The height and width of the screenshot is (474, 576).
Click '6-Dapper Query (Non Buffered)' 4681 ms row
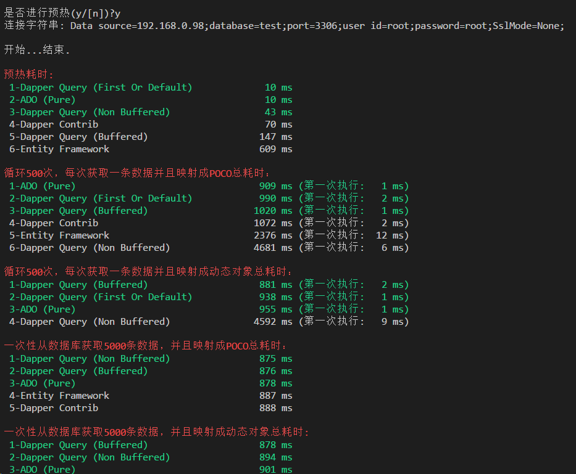[209, 248]
